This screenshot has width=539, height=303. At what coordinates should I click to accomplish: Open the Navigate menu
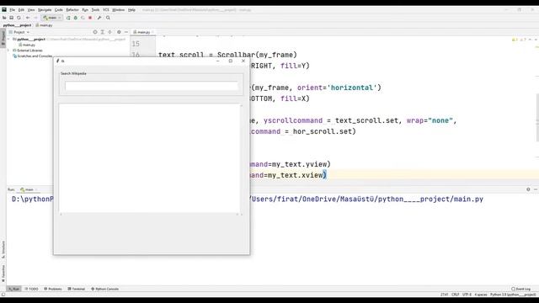click(45, 10)
